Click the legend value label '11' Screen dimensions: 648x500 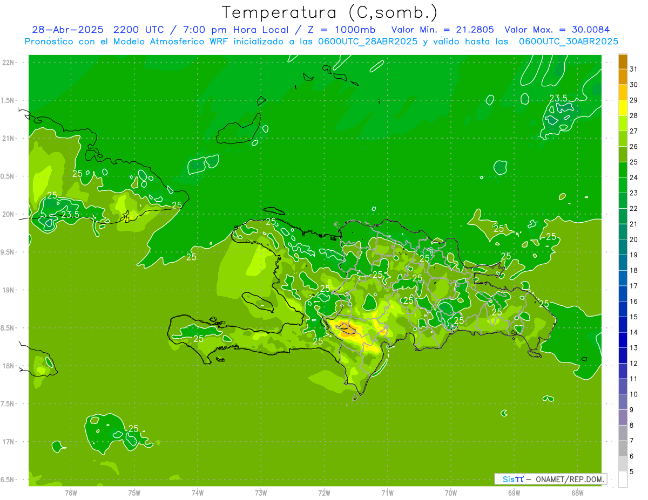pos(634,379)
